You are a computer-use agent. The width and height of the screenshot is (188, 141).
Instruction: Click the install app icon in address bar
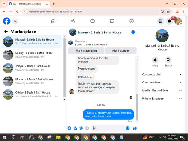pos(162,12)
